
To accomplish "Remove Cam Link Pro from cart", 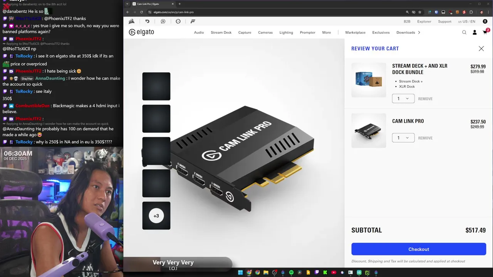I will (425, 138).
